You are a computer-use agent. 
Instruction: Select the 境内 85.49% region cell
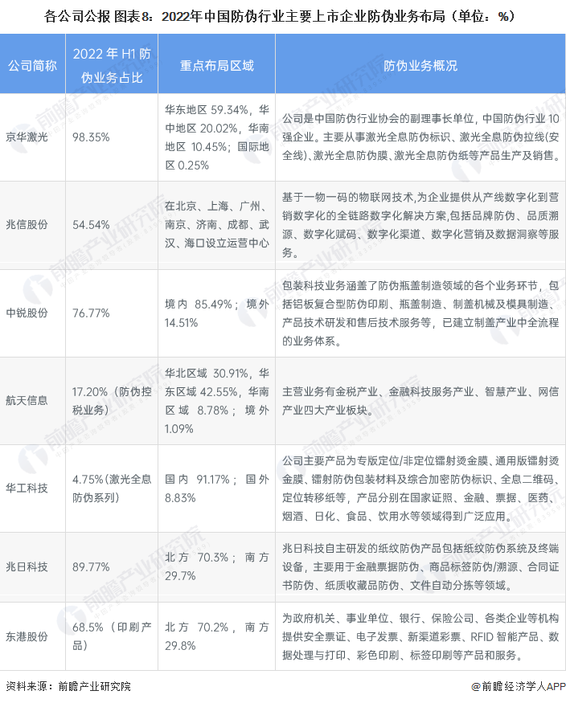click(216, 313)
